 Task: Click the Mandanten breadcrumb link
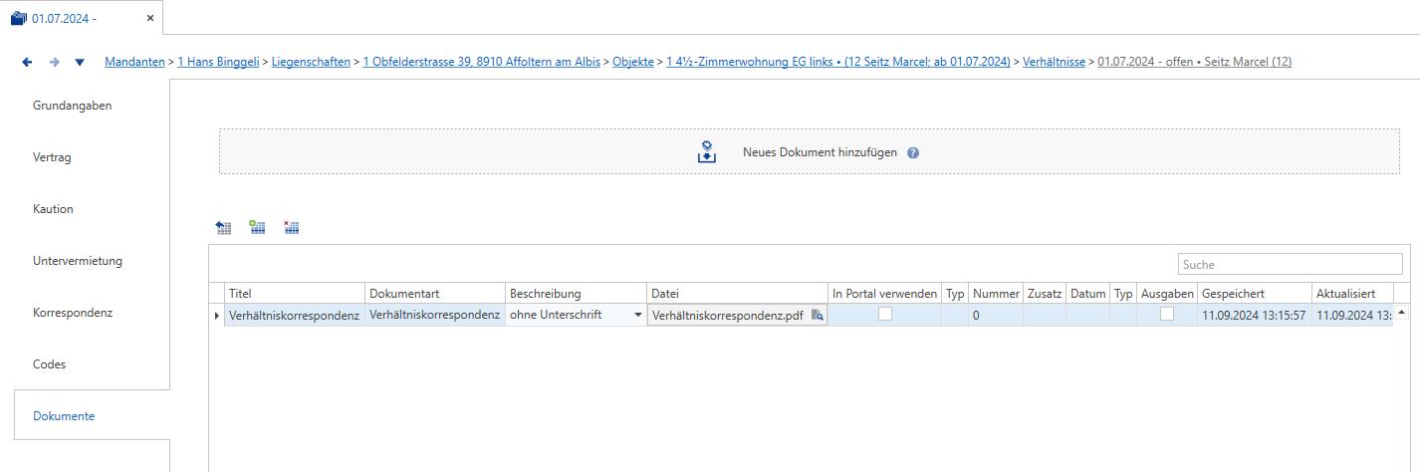pyautogui.click(x=135, y=62)
